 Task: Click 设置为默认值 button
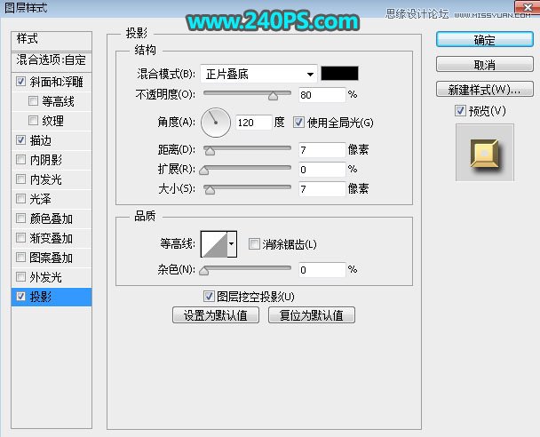[x=216, y=315]
